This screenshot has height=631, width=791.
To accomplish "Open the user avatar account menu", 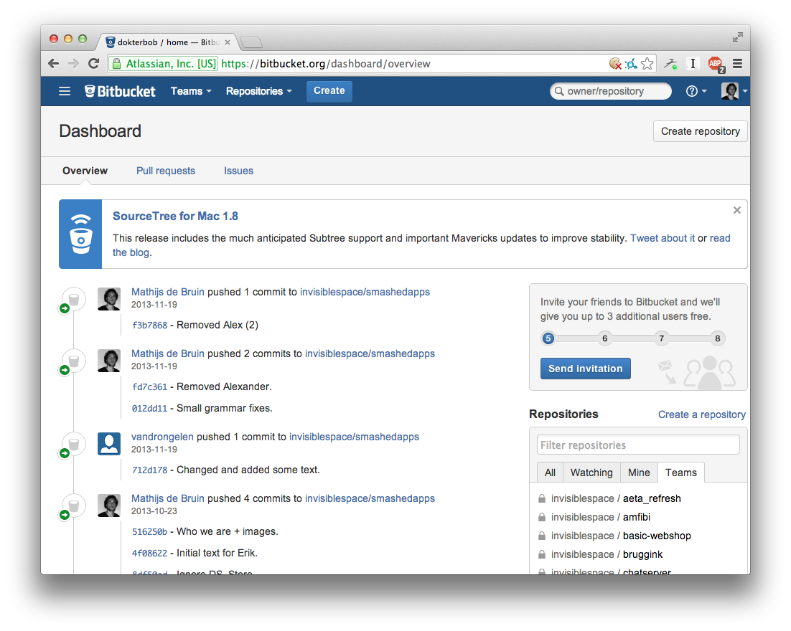I will pyautogui.click(x=733, y=91).
